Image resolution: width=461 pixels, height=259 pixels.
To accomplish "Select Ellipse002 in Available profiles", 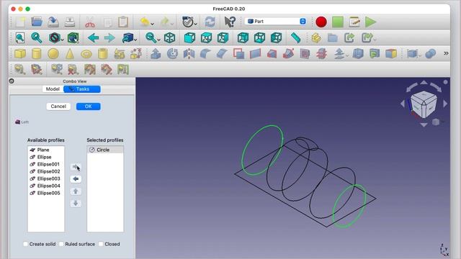I will [46, 171].
